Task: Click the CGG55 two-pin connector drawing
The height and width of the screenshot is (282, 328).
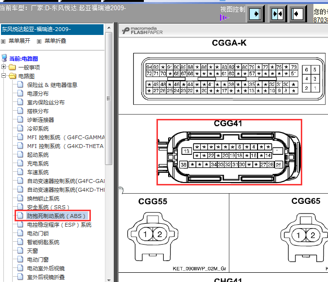Action: point(153,237)
